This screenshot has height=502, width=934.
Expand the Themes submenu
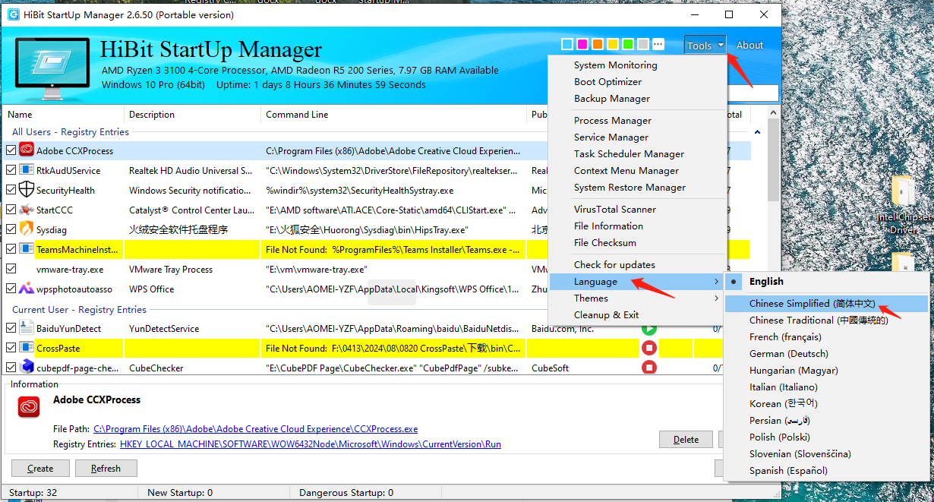click(x=592, y=298)
